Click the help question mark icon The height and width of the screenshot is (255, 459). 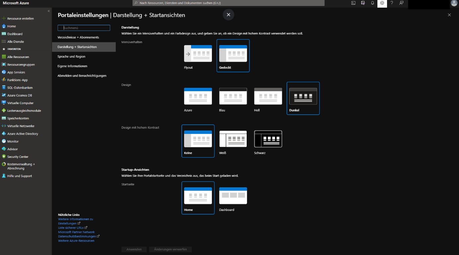click(392, 3)
